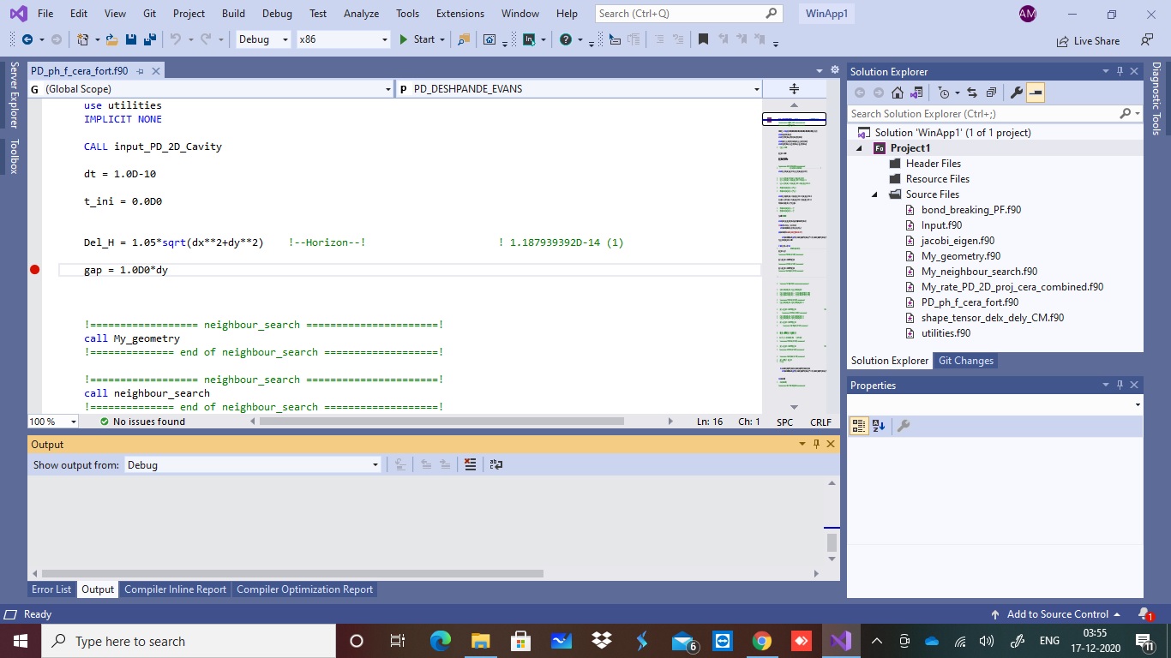Toggle Preview Selected Items button in Solution Explorer

1036,93
